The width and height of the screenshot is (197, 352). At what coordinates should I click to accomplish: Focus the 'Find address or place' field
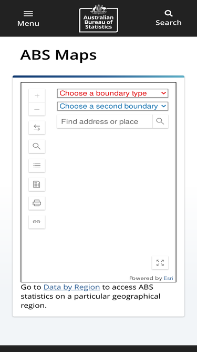tap(105, 121)
